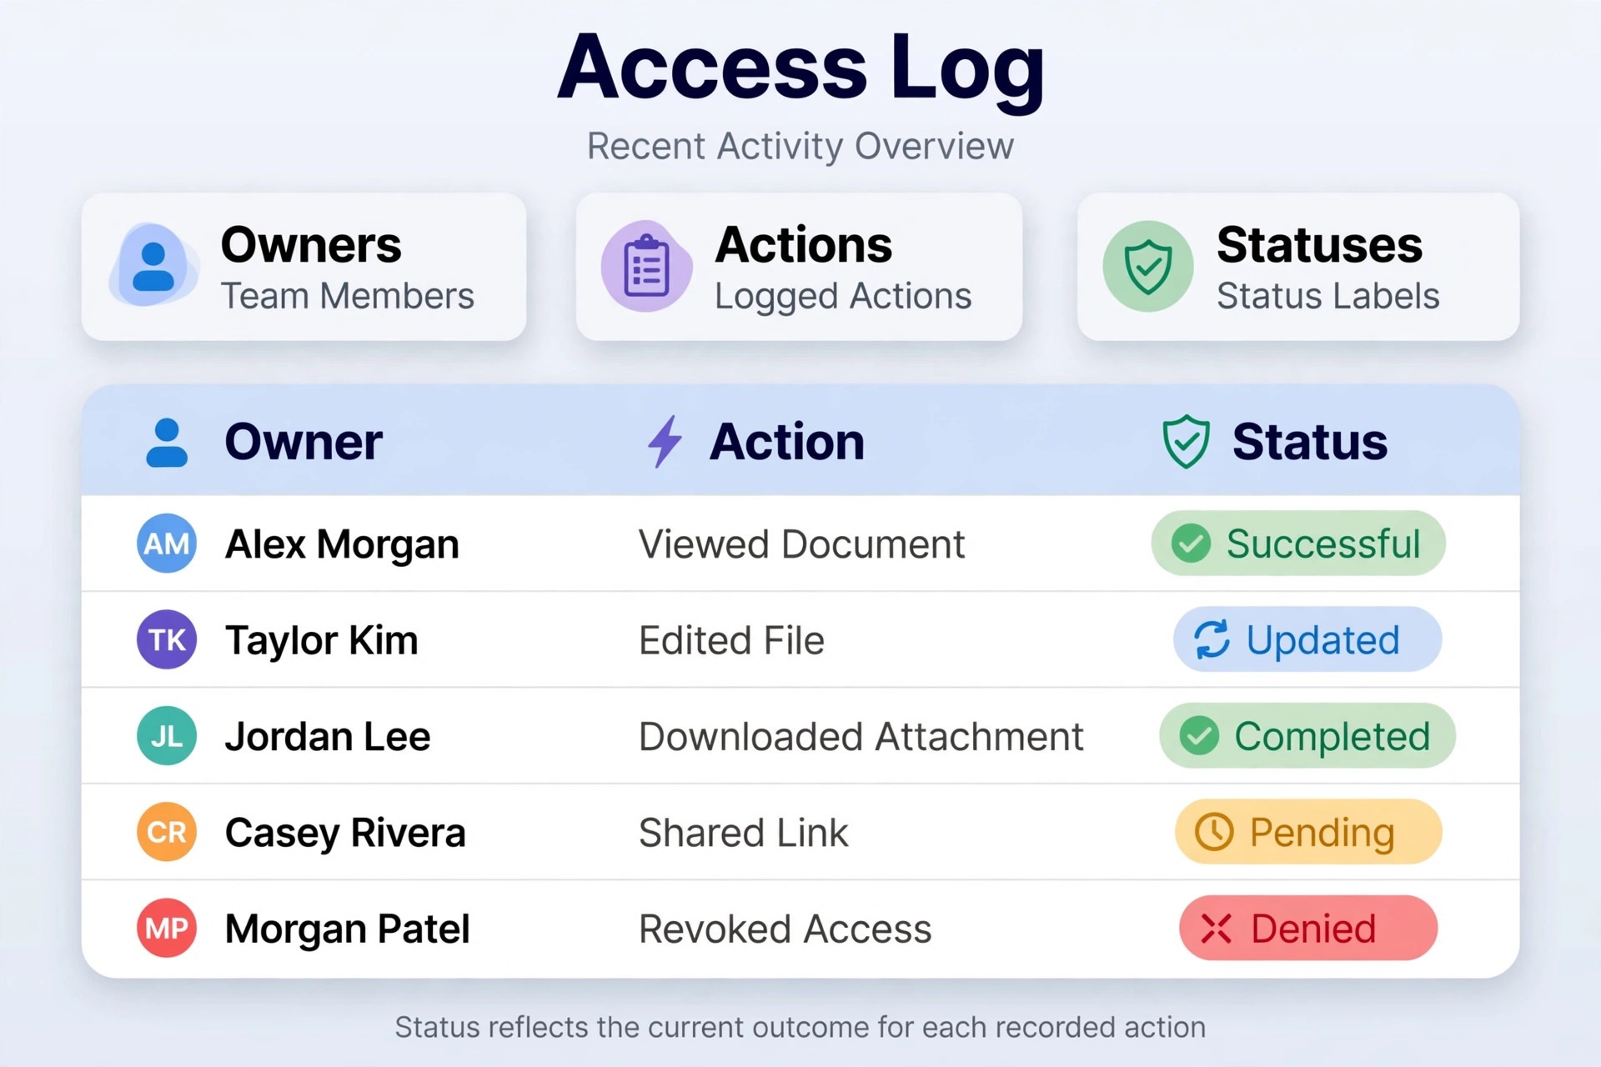Screen dimensions: 1601x1067
Task: Click the footer note about status outcome
Action: 800,1027
